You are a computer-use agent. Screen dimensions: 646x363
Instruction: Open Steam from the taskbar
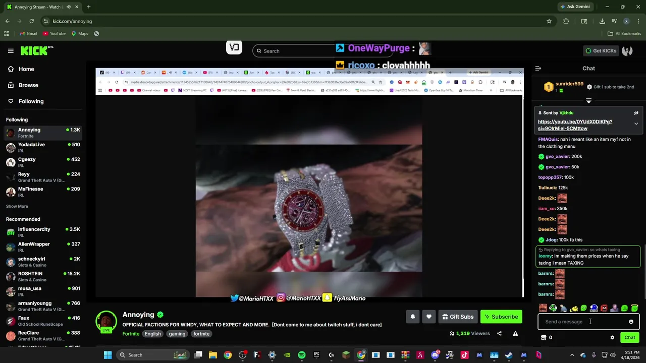(509, 355)
